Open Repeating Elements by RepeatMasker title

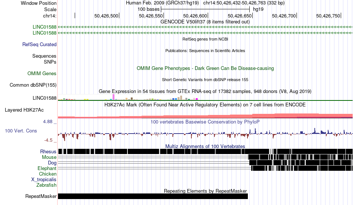205,191
